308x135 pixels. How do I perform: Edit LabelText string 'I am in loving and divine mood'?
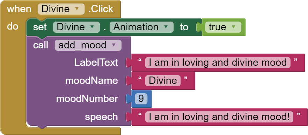pyautogui.click(x=218, y=63)
